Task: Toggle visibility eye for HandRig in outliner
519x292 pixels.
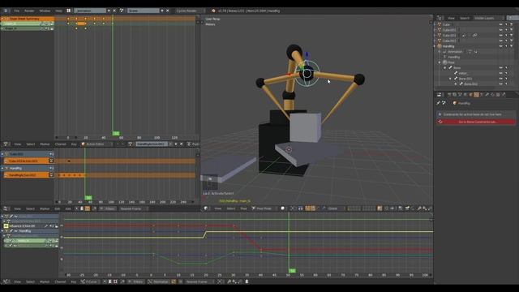Action: (501, 46)
